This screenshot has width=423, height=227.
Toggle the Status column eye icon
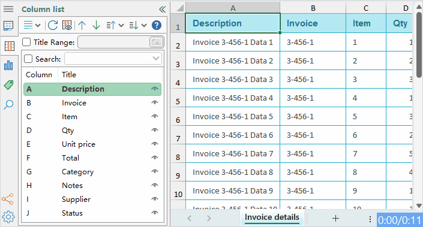point(155,213)
